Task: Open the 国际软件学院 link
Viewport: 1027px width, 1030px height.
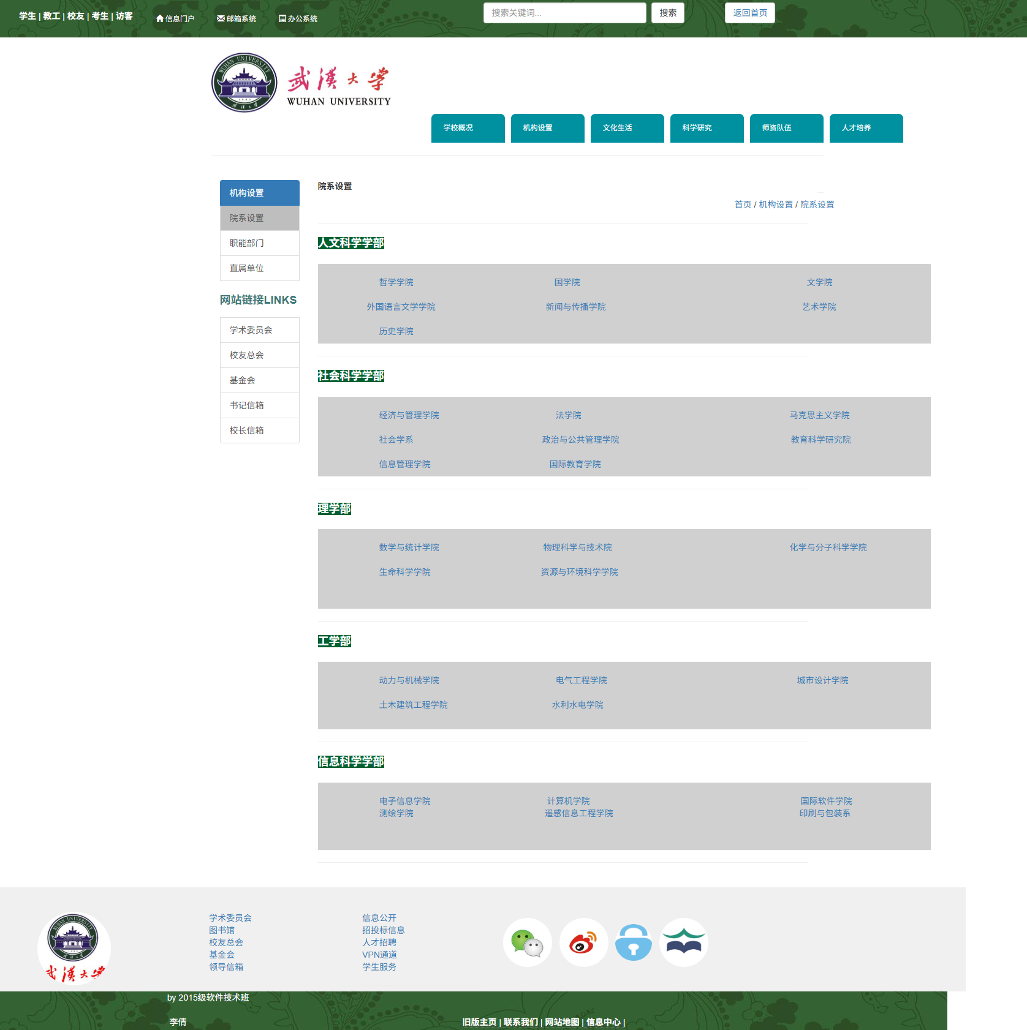Action: coord(826,801)
